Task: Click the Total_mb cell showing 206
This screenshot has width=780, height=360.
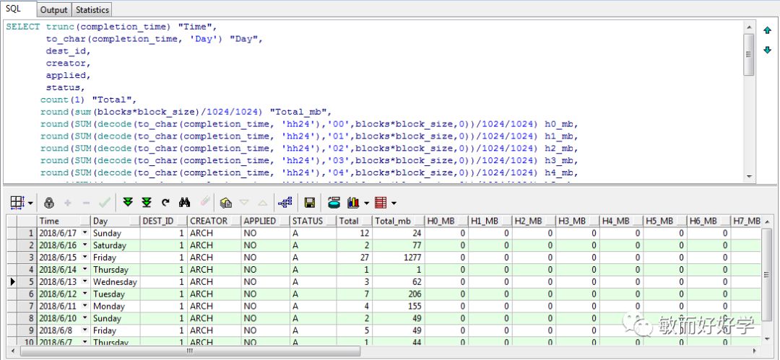Action: coord(398,294)
